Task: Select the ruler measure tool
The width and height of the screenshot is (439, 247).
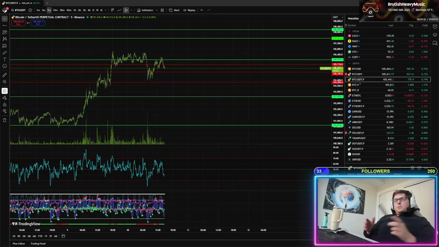Action: [x=4, y=75]
